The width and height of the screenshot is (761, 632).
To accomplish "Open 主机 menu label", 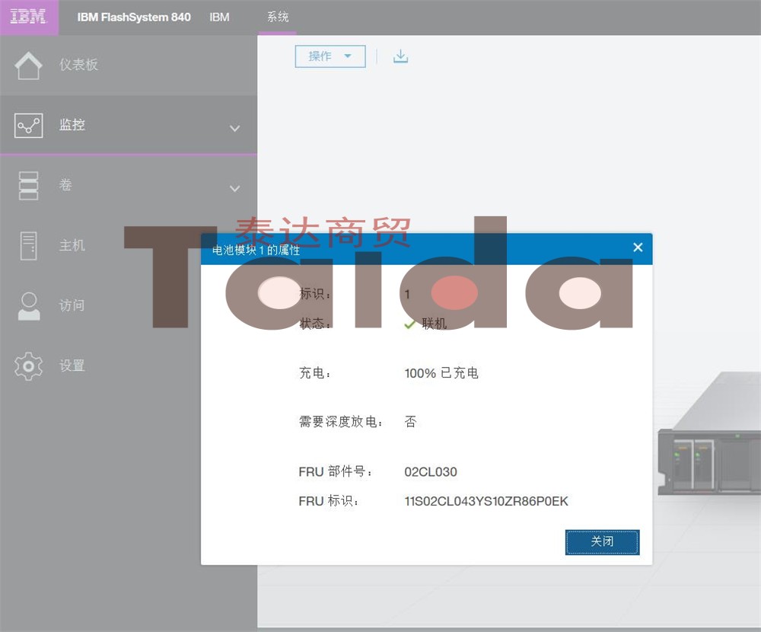I will pos(72,245).
